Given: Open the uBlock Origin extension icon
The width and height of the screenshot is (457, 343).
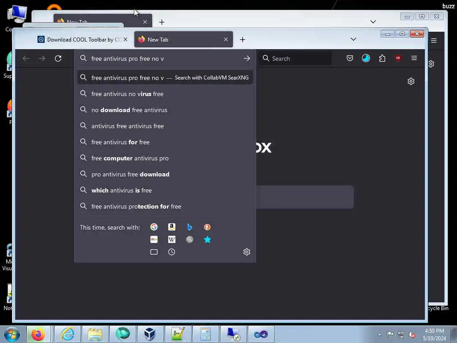Looking at the screenshot, I should [x=398, y=58].
